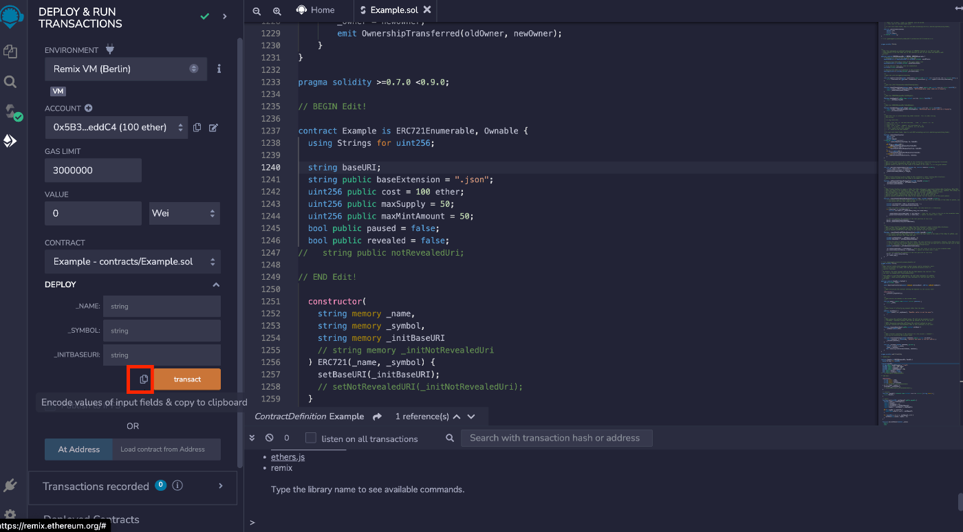Click the transactions pending count 0
Screen dimensions: 963x532
[x=287, y=438]
